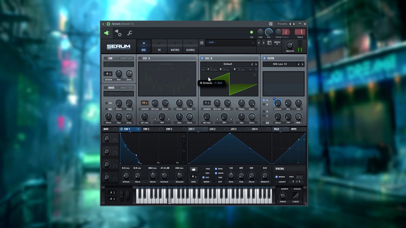Screen dimensions: 406x228
Task: Go to next preset arrow
Action: 263,43
